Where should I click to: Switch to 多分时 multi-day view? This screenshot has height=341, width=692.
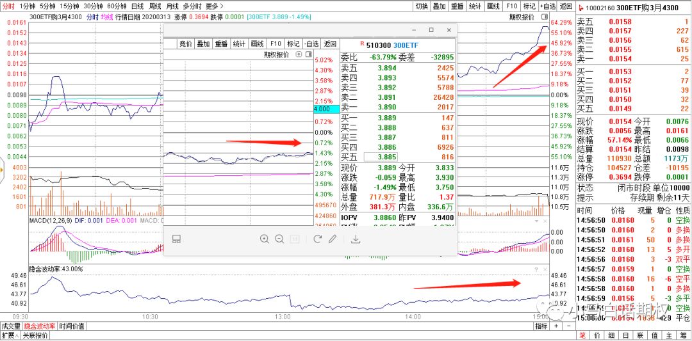point(192,6)
